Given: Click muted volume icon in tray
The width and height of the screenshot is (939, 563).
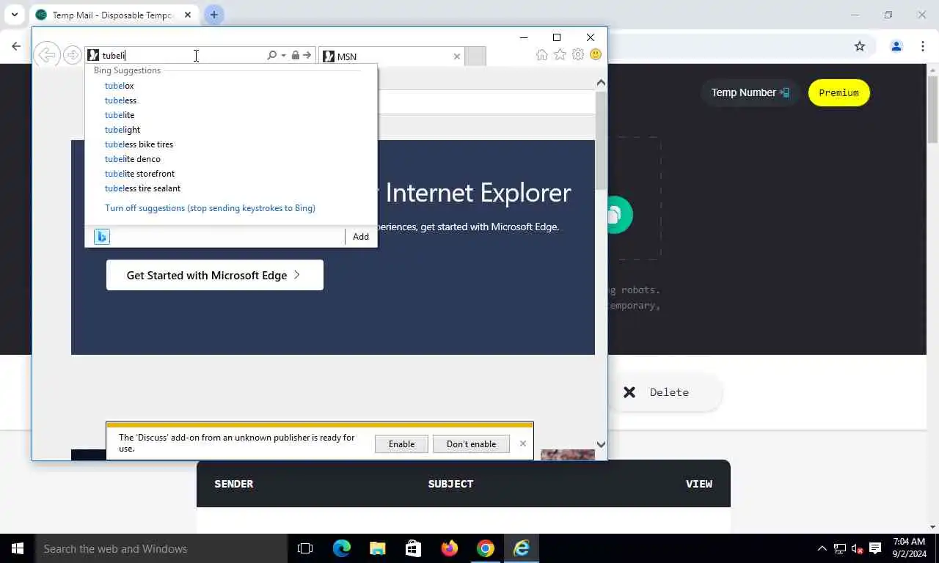Looking at the screenshot, I should [857, 548].
